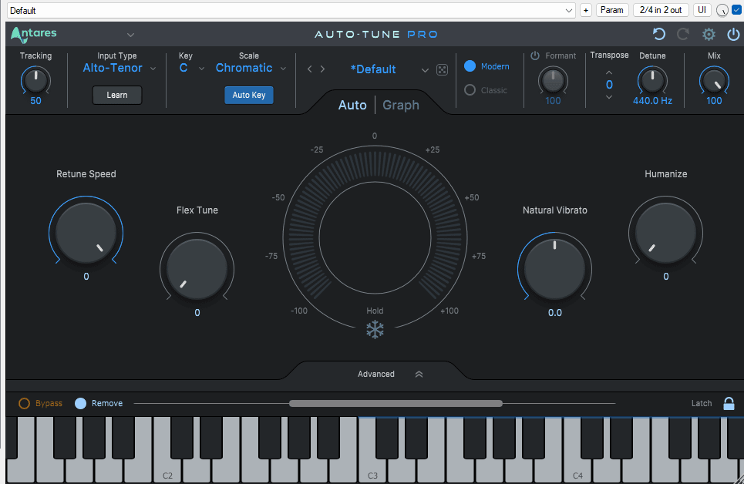Click the snowflake Hold icon below the dial
The image size is (744, 484).
(x=375, y=330)
